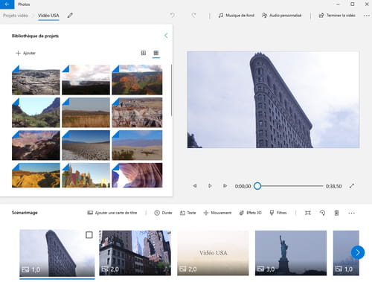Collapse the Bibliothèque de projets panel
This screenshot has width=372, height=282.
pos(166,36)
